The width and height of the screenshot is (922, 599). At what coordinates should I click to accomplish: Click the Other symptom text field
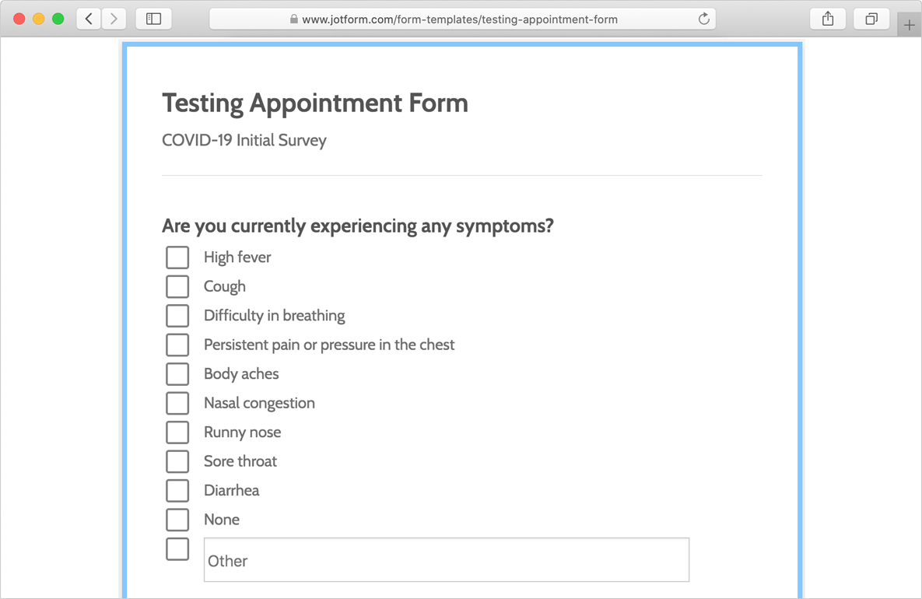(446, 560)
